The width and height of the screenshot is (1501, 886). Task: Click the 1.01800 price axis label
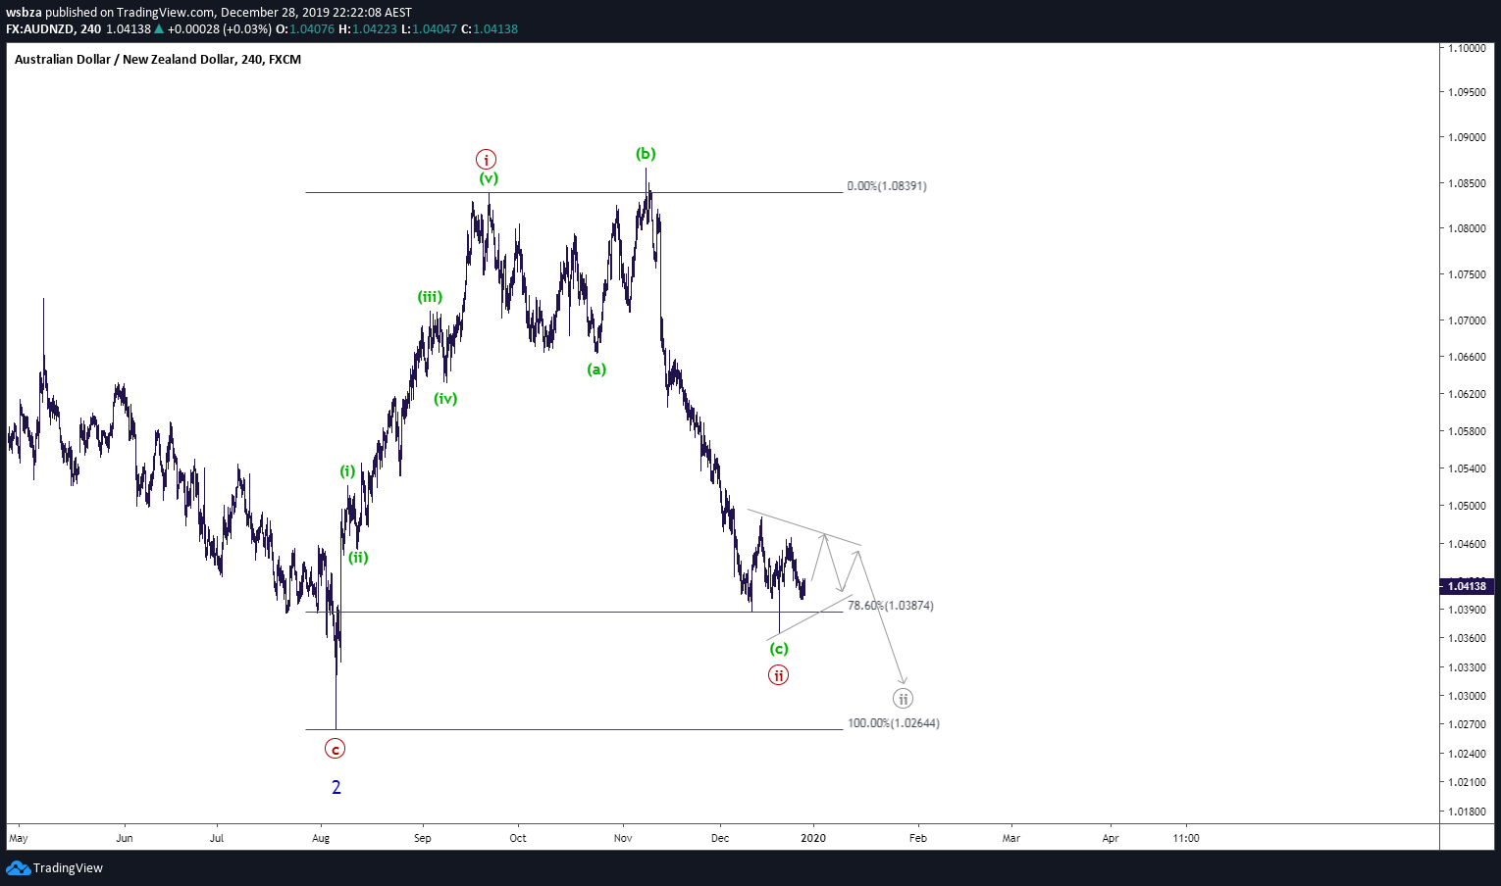point(1467,812)
